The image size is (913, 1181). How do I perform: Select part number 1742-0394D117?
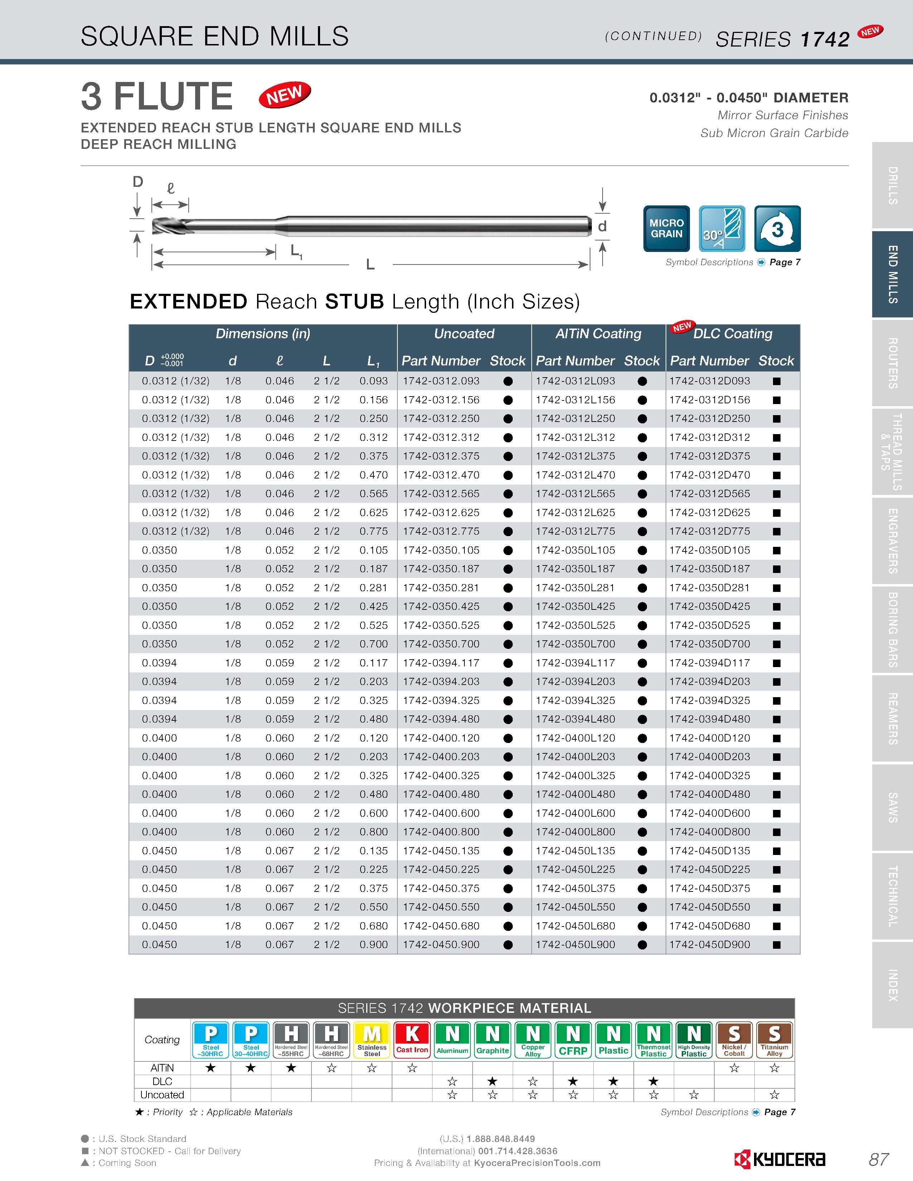[710, 663]
